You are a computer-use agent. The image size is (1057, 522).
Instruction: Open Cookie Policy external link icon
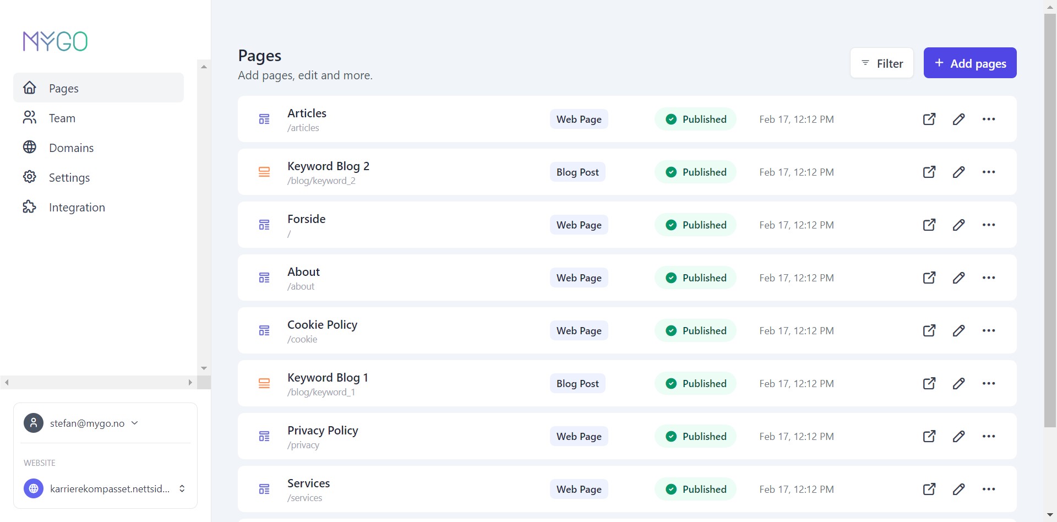[929, 330]
